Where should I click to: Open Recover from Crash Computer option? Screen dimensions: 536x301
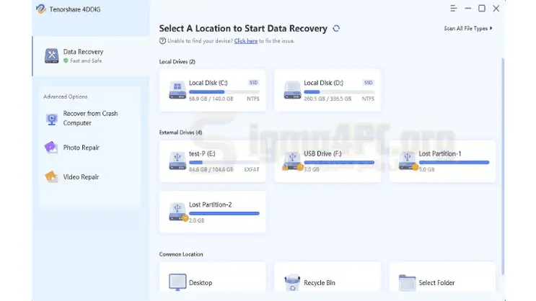[x=90, y=118]
